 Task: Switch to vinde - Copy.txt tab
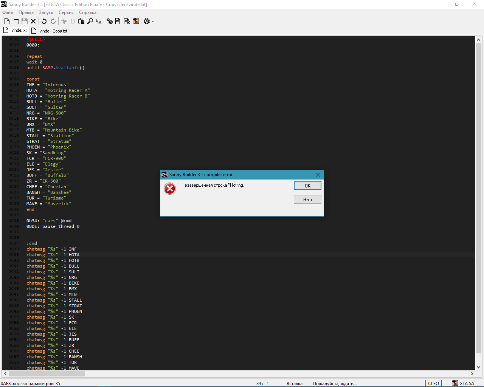[x=49, y=31]
